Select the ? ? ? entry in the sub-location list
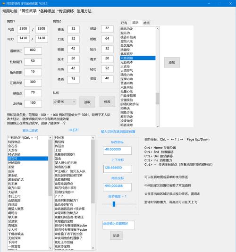 pyautogui.click(x=73, y=196)
